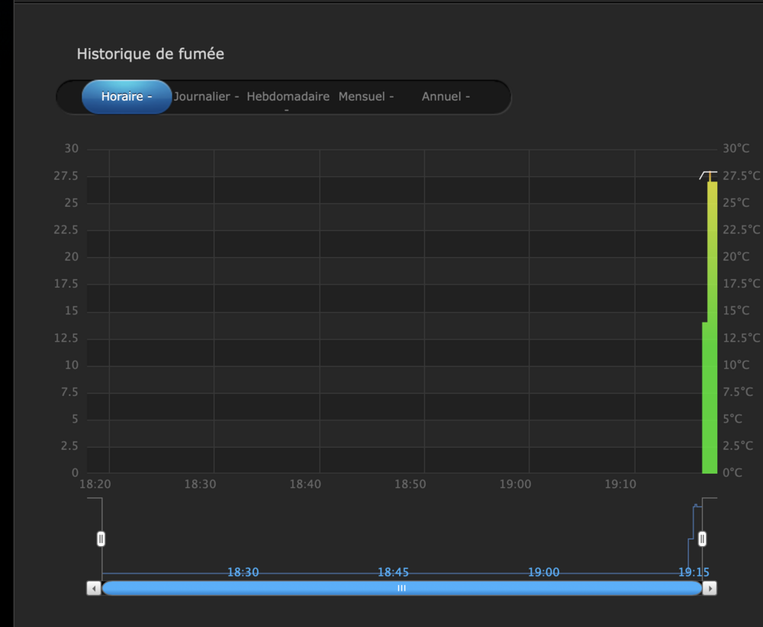Click the grip lines at scrollbar center
This screenshot has width=763, height=627.
[401, 588]
